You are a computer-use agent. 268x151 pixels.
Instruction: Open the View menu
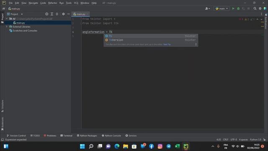(24, 3)
